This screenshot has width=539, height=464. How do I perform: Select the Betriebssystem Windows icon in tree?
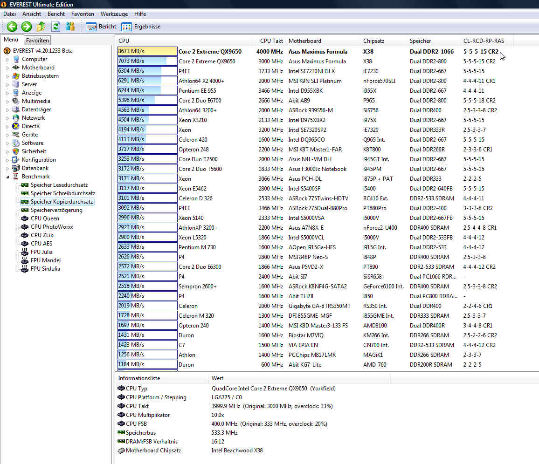pyautogui.click(x=16, y=76)
